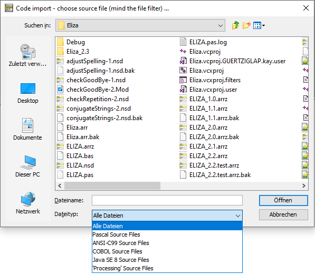315x274 pixels.
Task: Click icon of ELIZA_2.2.test.arrz file
Action: coord(183,165)
